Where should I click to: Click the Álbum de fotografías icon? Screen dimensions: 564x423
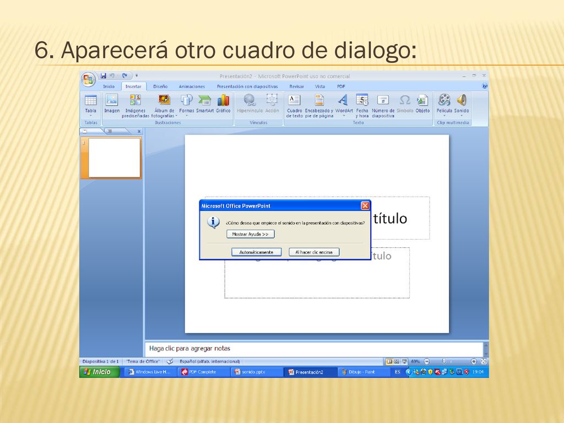click(x=164, y=100)
